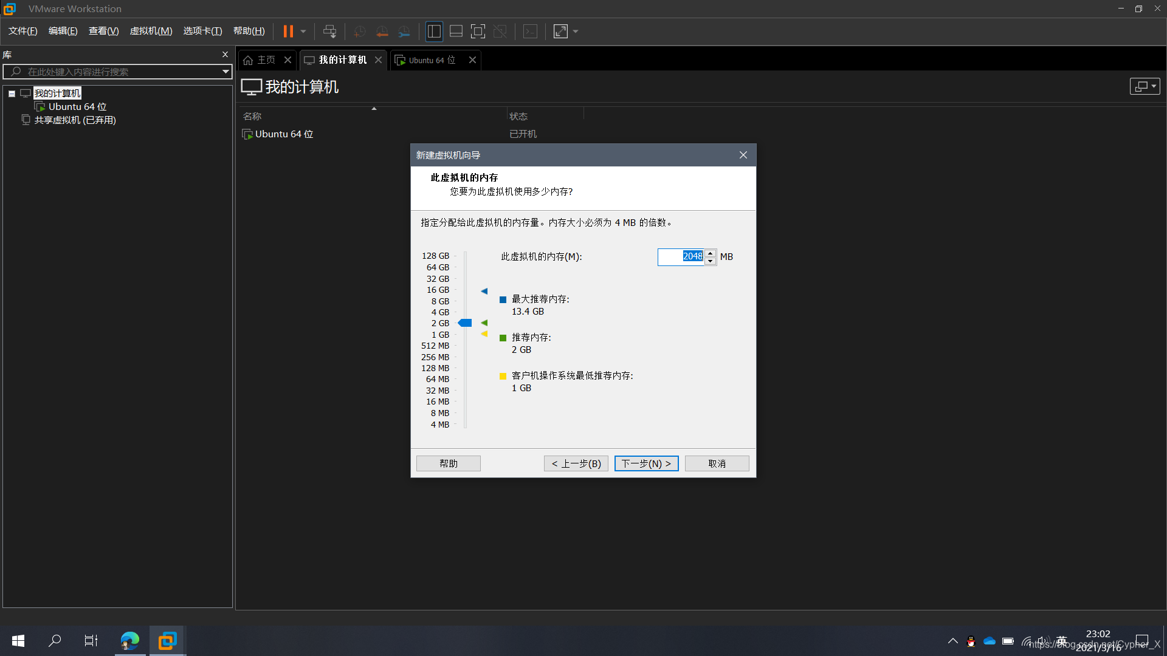
Task: Open the stretch display options dropdown arrow
Action: 576,31
